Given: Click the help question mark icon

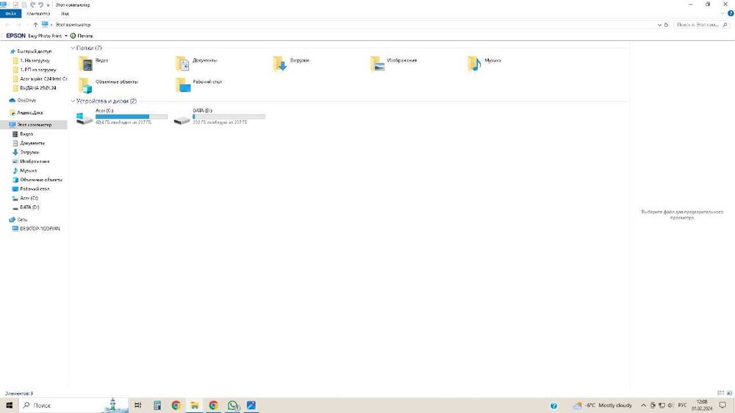Looking at the screenshot, I should 731,13.
